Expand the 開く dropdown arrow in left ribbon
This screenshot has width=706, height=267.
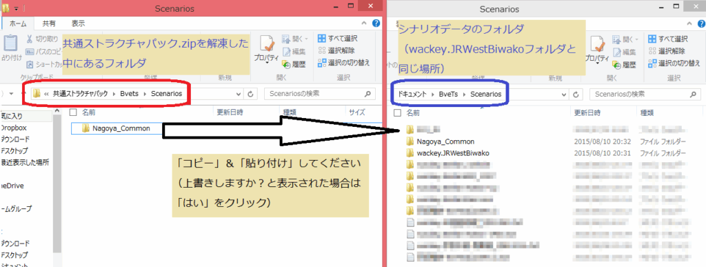(307, 39)
